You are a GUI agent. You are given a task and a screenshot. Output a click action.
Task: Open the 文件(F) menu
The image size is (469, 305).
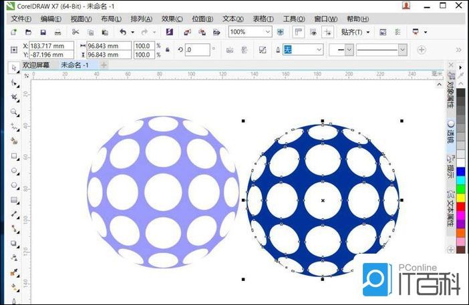point(21,19)
